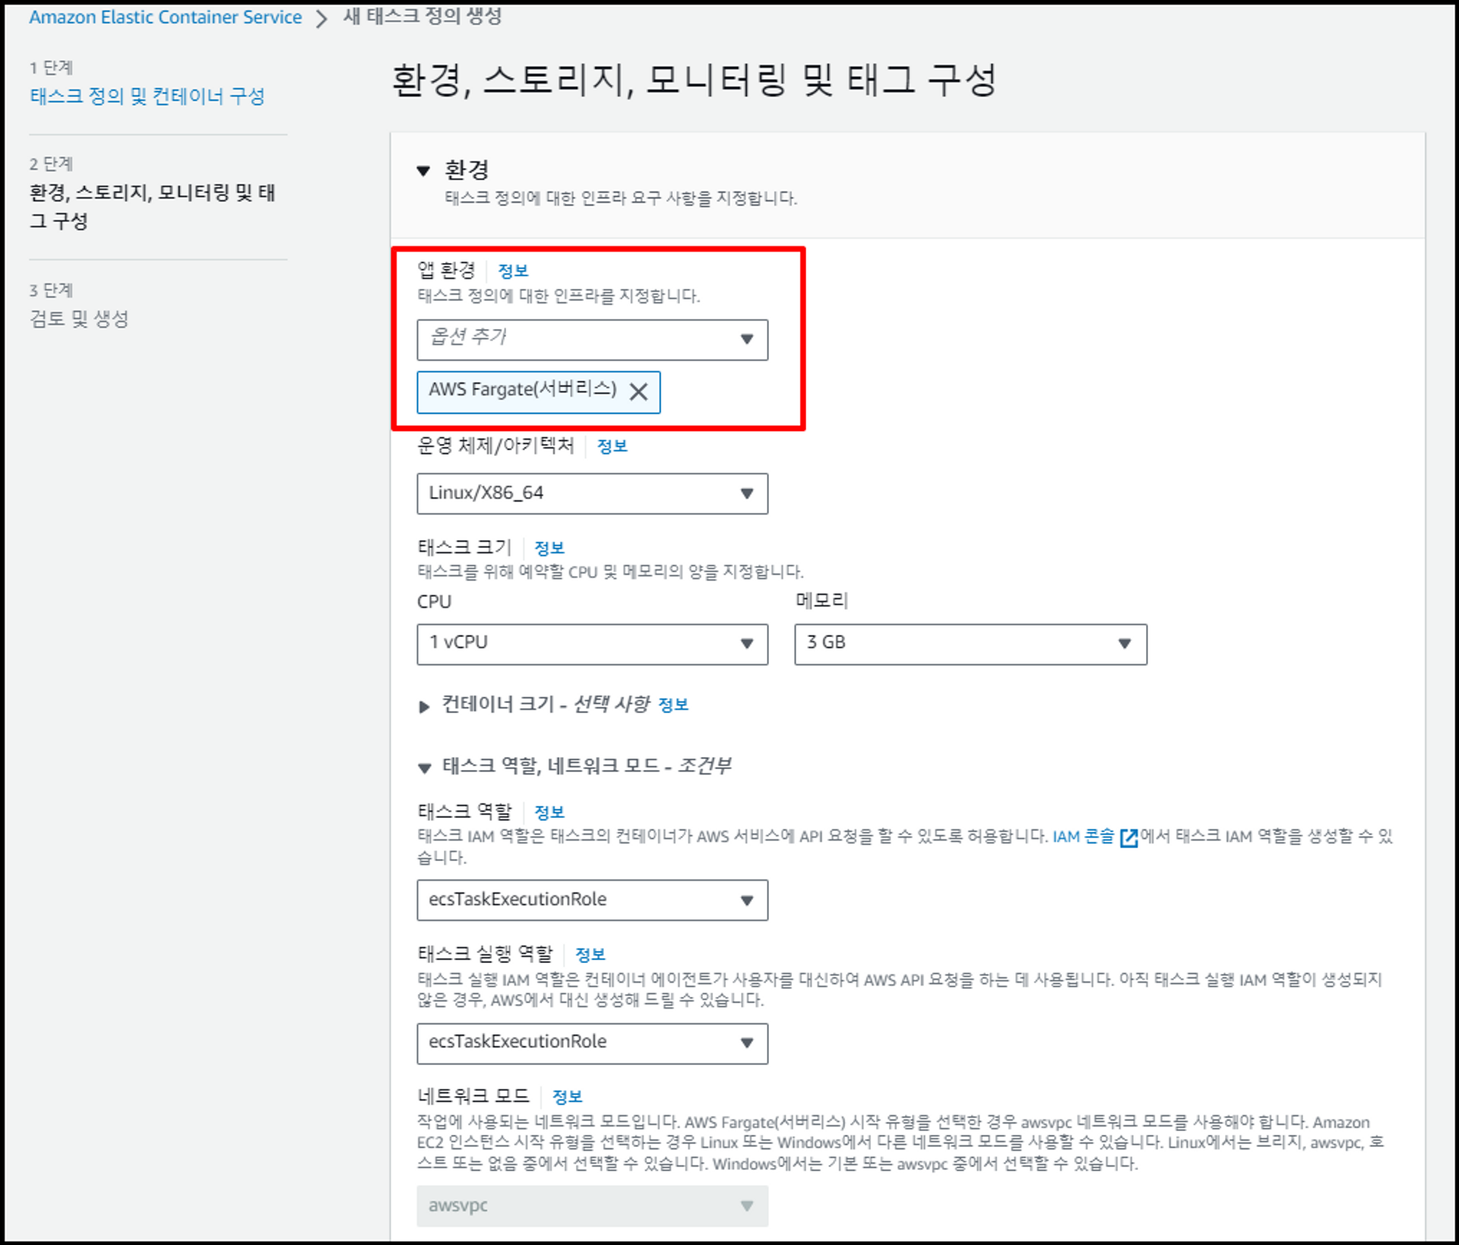Open the 태스크 실행 역할 dropdown
Image resolution: width=1459 pixels, height=1245 pixels.
[592, 1043]
